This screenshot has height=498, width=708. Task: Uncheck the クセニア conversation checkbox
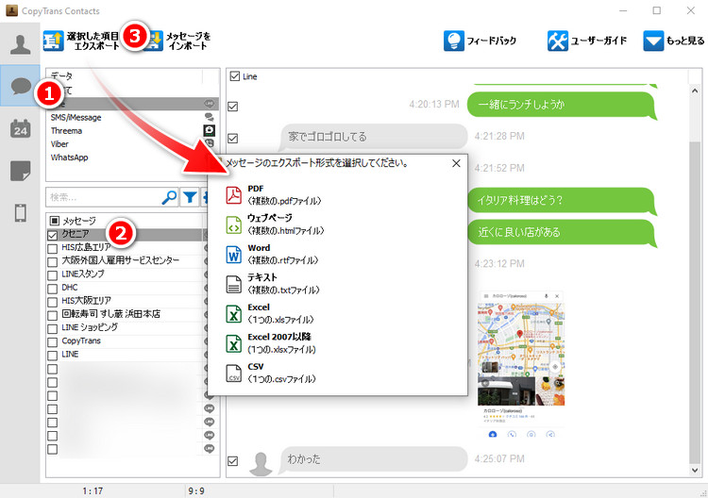(x=52, y=235)
